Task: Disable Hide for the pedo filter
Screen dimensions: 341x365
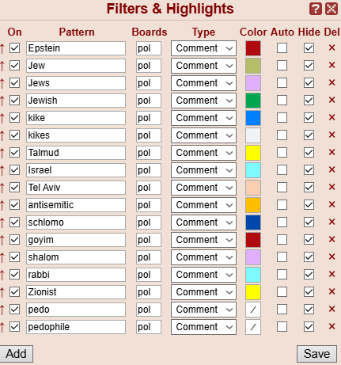Action: click(309, 310)
